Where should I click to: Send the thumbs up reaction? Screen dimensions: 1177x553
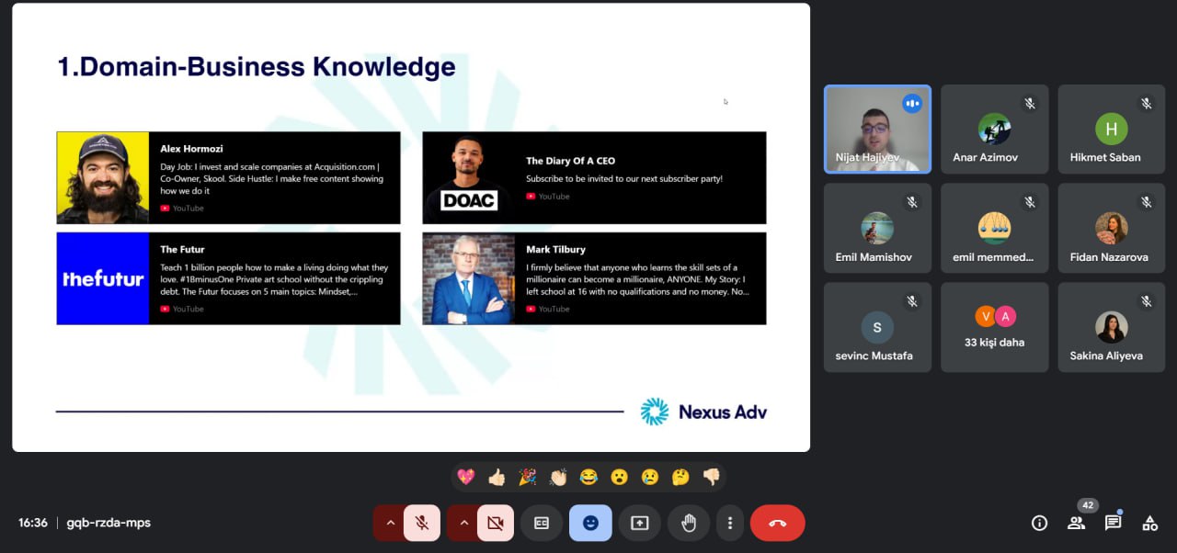point(497,477)
